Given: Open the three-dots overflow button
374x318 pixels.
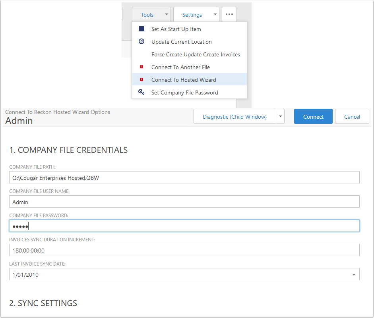Looking at the screenshot, I should click(x=229, y=14).
